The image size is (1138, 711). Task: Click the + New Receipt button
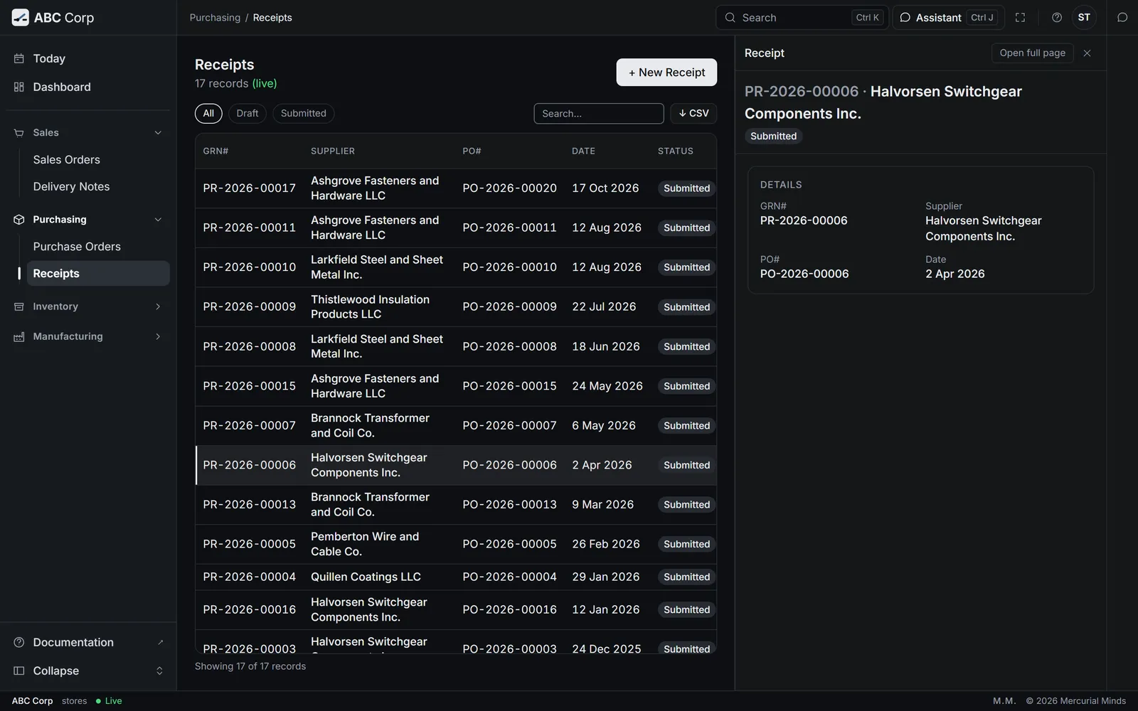click(666, 73)
